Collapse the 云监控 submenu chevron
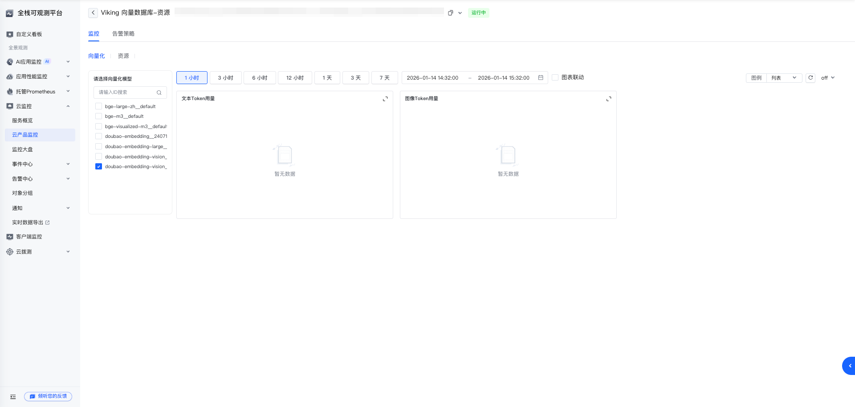855x407 pixels. [x=68, y=106]
